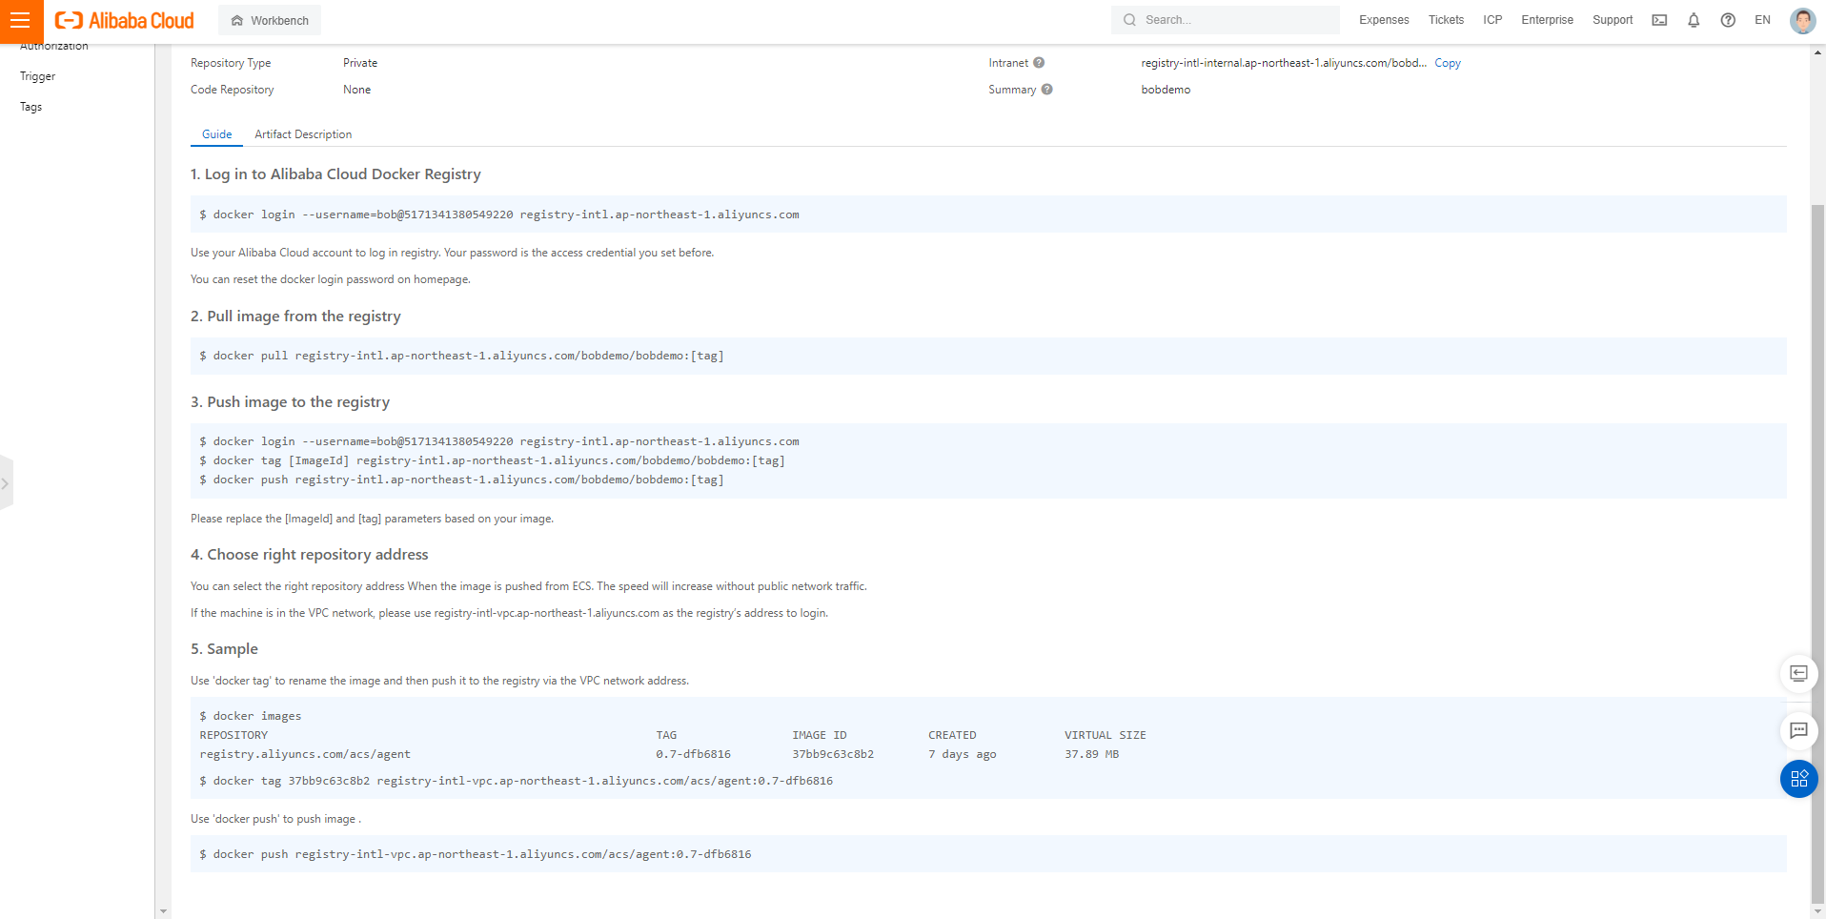Image resolution: width=1826 pixels, height=919 pixels.
Task: Copy the intranet registry address
Action: click(x=1447, y=63)
